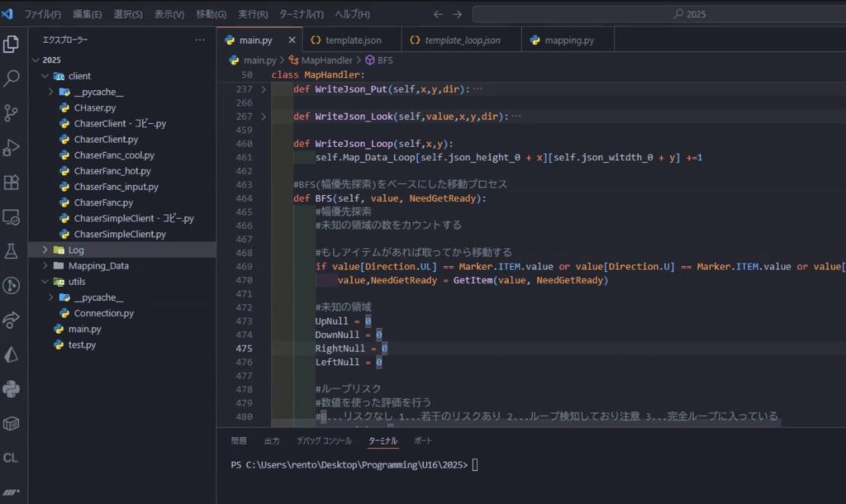This screenshot has width=846, height=504.
Task: Open the Python extension view in activity bar
Action: click(12, 388)
